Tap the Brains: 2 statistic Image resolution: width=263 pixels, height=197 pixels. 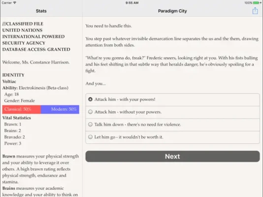[x=13, y=131]
